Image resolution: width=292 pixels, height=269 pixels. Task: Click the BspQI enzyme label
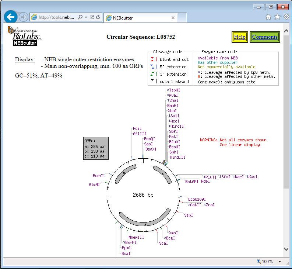[149, 139]
